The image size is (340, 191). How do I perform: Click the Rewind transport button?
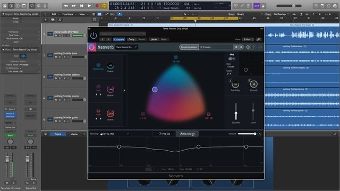[x=66, y=6]
